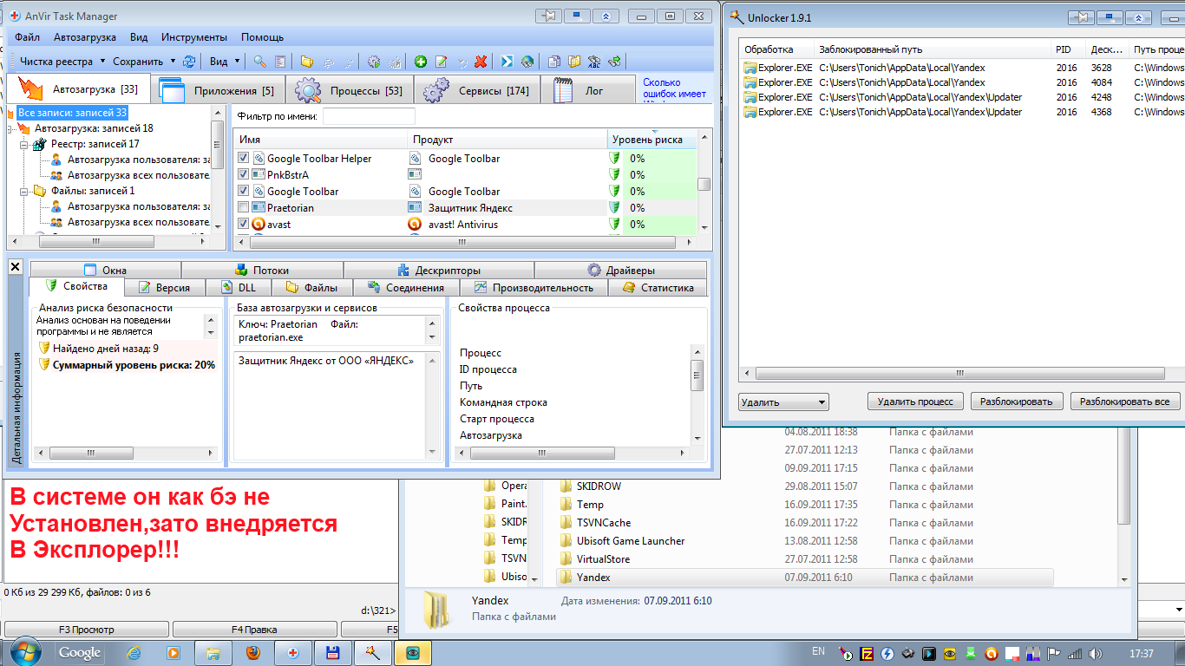The image size is (1185, 666).
Task: Switch to the Лог tab
Action: tap(586, 90)
